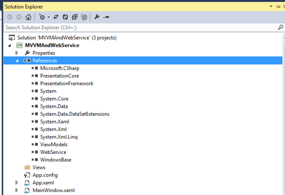Image resolution: width=285 pixels, height=195 pixels.
Task: Click reference icon beside System.Xaml
Action: (35, 121)
